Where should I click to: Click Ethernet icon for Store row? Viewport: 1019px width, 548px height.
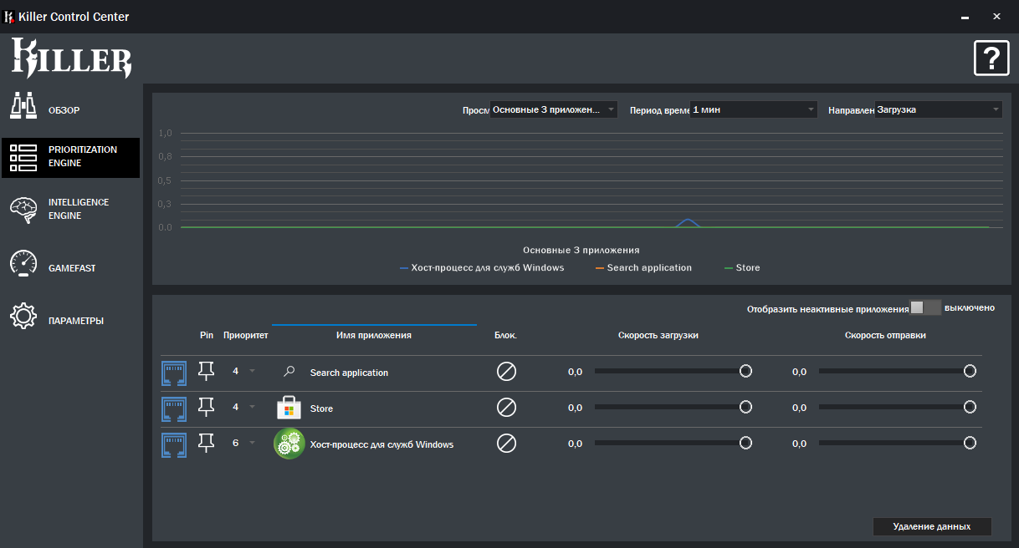point(174,408)
